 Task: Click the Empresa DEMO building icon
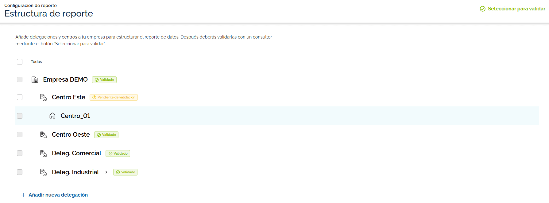point(35,80)
